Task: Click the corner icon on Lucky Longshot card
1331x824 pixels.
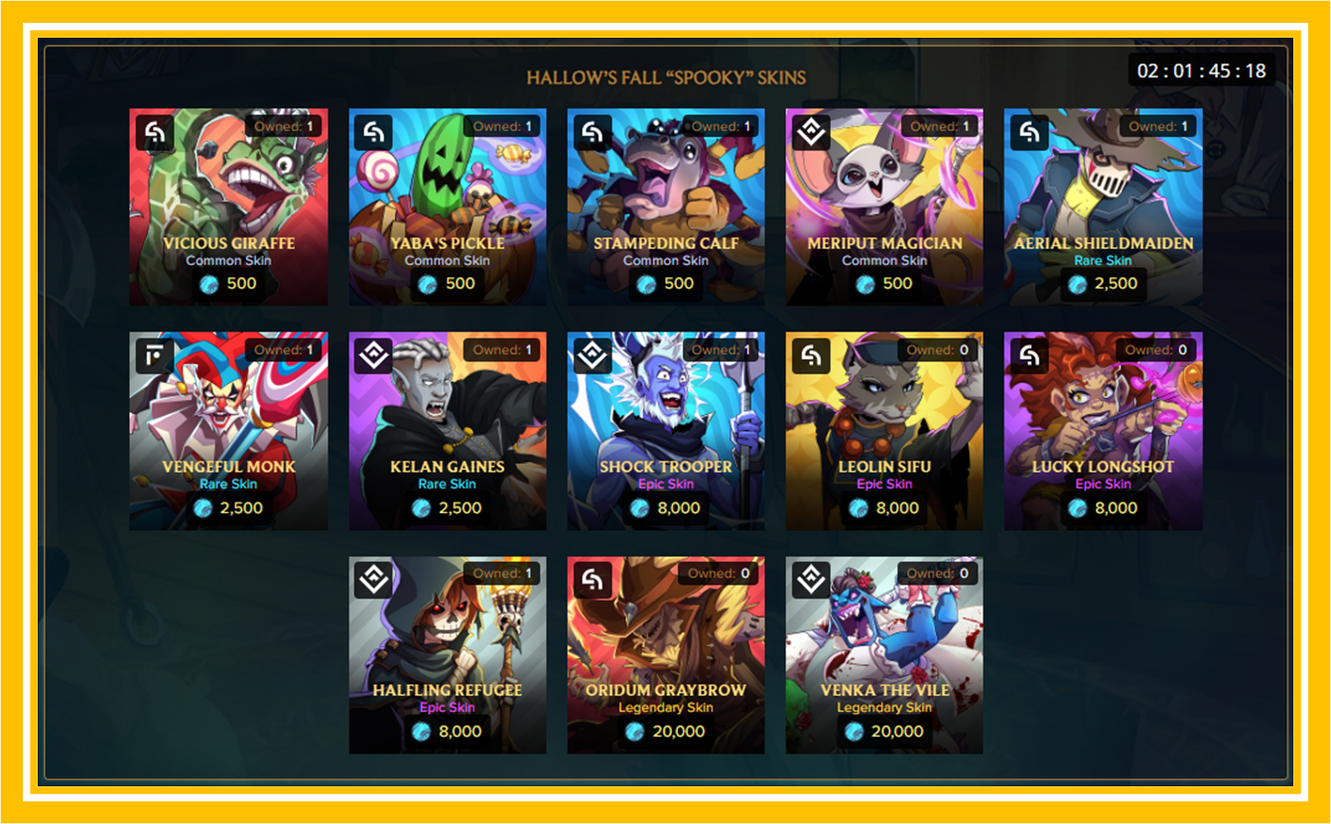Action: [1028, 356]
